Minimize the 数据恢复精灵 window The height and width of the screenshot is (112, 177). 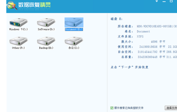[x=164, y=1]
